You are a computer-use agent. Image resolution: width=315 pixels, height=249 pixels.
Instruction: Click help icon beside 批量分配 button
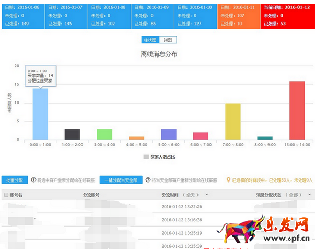point(34,180)
